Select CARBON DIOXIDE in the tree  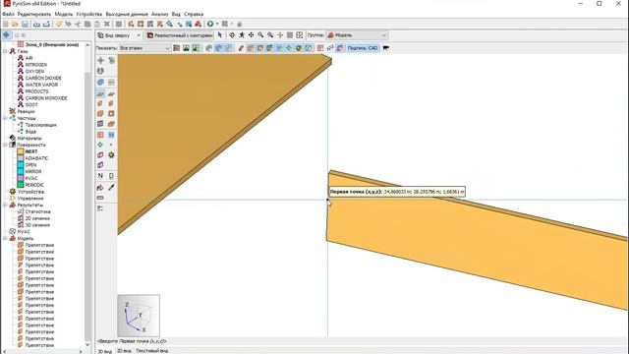(x=43, y=78)
